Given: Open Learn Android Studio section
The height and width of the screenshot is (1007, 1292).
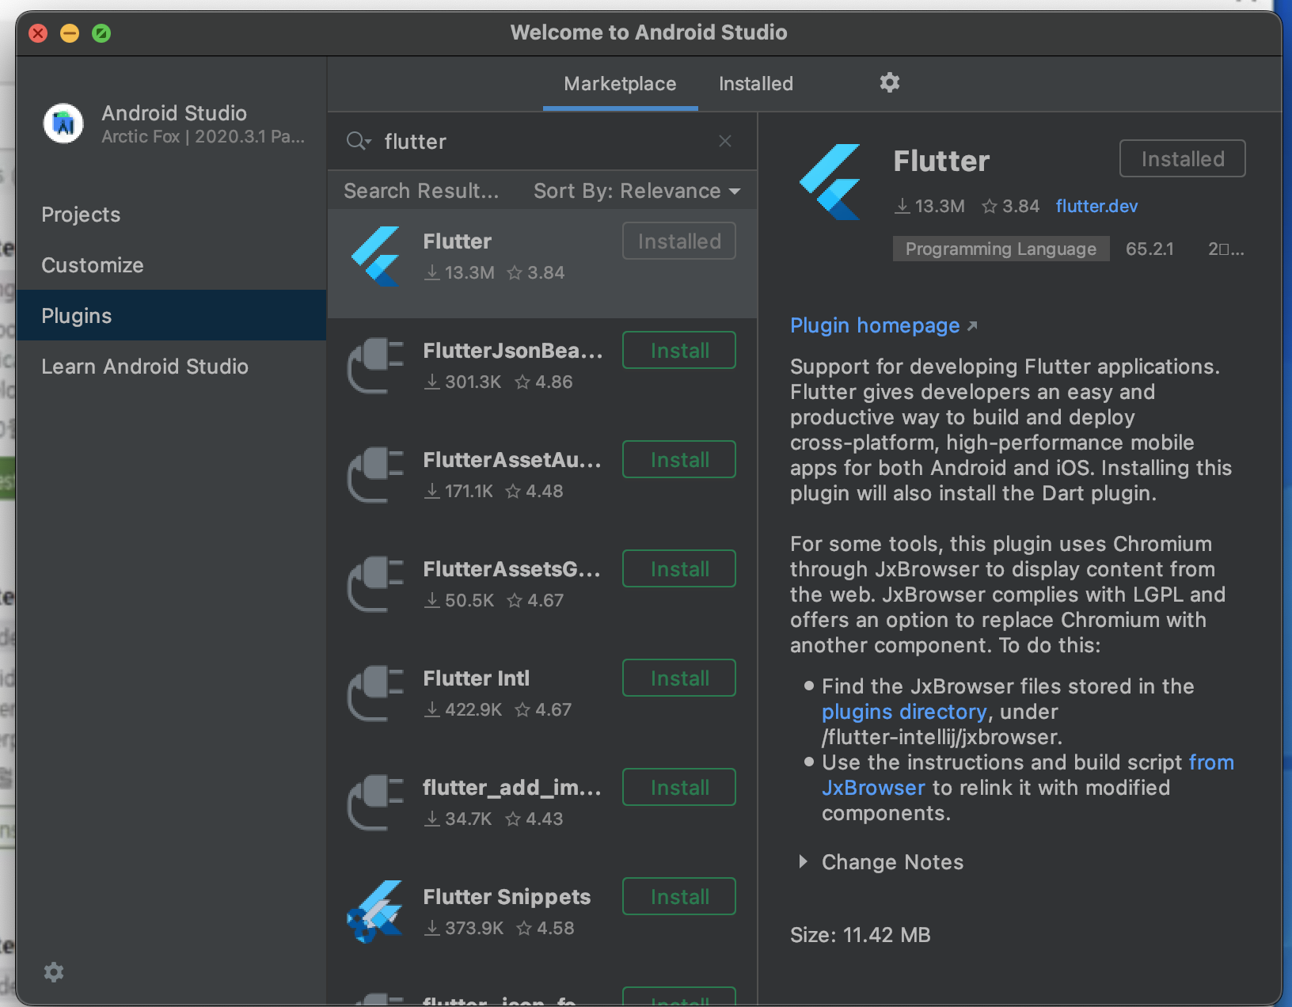Looking at the screenshot, I should [x=171, y=367].
